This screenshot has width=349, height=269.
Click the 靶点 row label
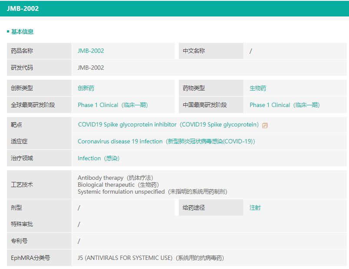16,125
